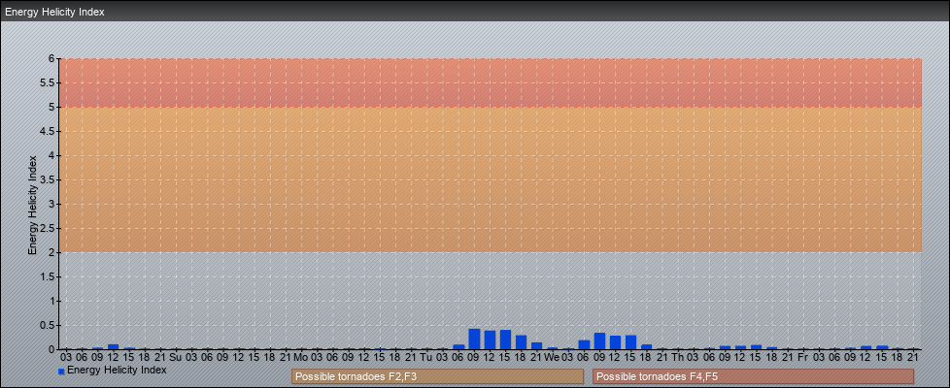Click the Mo day label on x-axis

pos(301,357)
